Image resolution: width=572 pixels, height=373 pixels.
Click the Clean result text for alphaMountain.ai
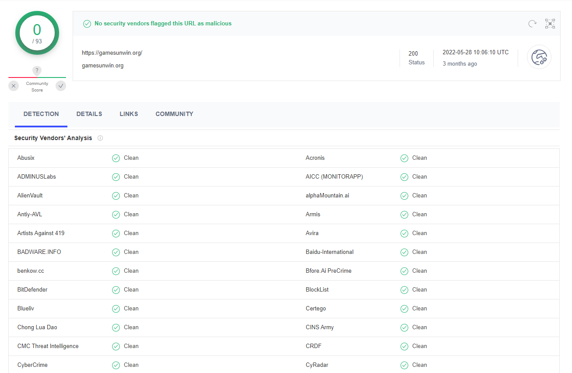click(420, 196)
